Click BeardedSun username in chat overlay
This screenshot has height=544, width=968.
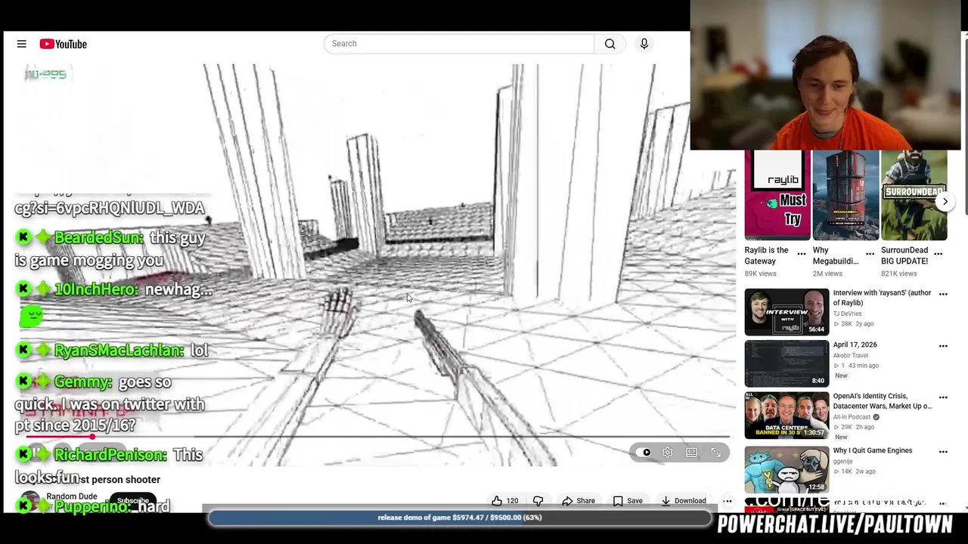click(x=98, y=238)
